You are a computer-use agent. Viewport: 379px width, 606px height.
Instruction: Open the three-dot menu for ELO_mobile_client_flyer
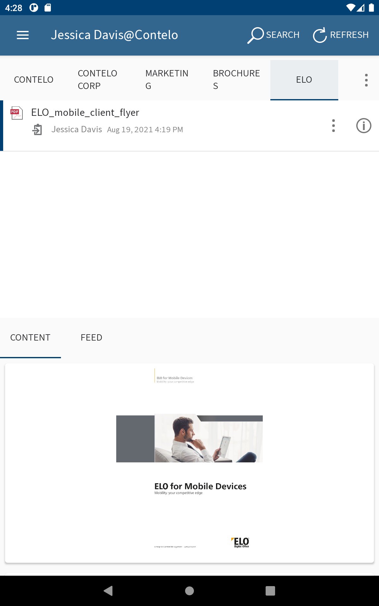coord(334,126)
